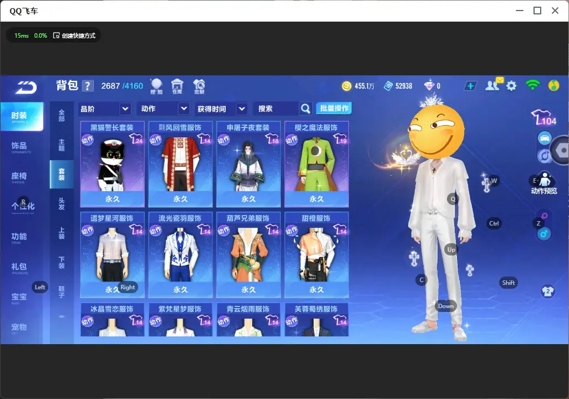Click the purple diamond currency icon
Image resolution: width=569 pixels, height=399 pixels.
point(429,85)
